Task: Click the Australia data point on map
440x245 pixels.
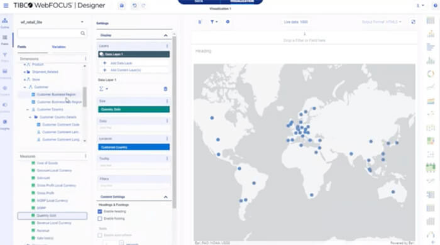Action: tap(393, 192)
